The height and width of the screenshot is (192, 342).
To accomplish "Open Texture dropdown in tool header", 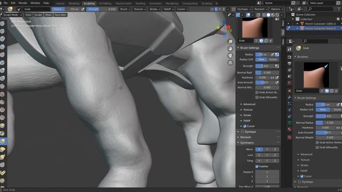I will point(140,9).
